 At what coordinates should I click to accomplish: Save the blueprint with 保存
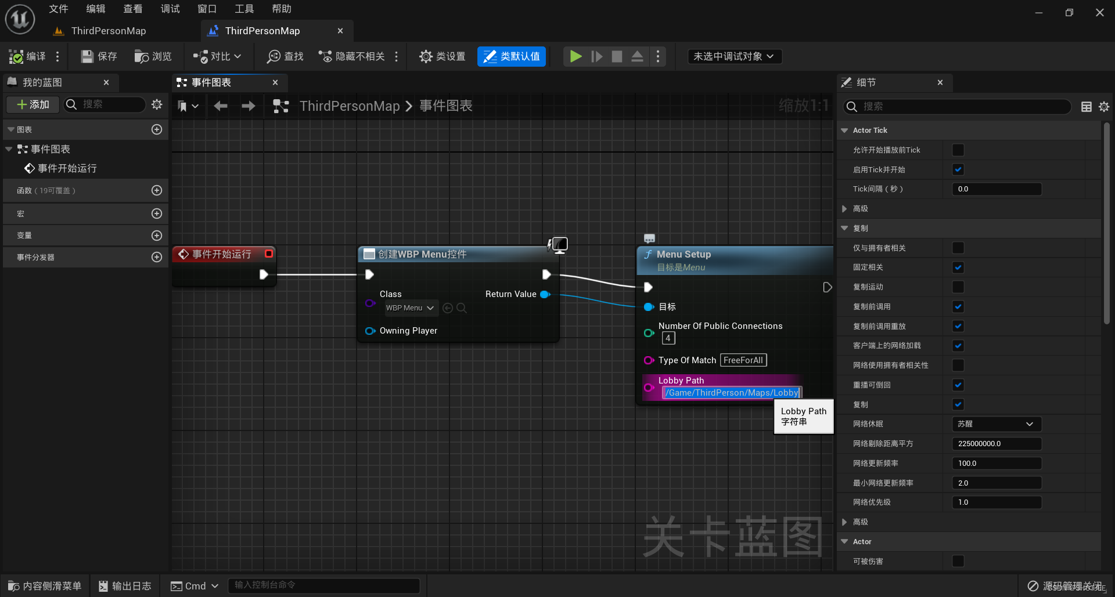point(99,56)
